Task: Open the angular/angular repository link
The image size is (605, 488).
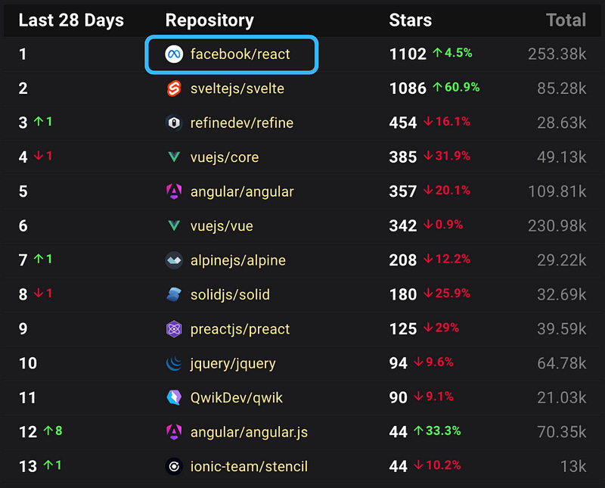Action: [242, 191]
